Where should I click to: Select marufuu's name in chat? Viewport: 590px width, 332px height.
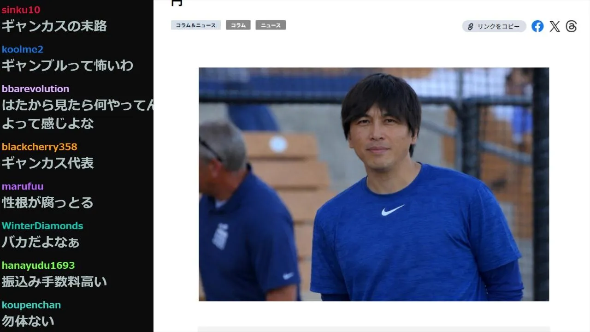click(23, 186)
